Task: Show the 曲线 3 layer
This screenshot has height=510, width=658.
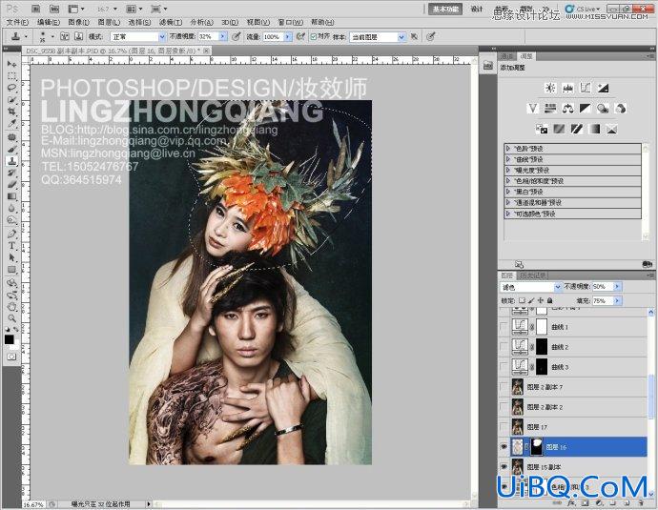Action: (x=504, y=367)
